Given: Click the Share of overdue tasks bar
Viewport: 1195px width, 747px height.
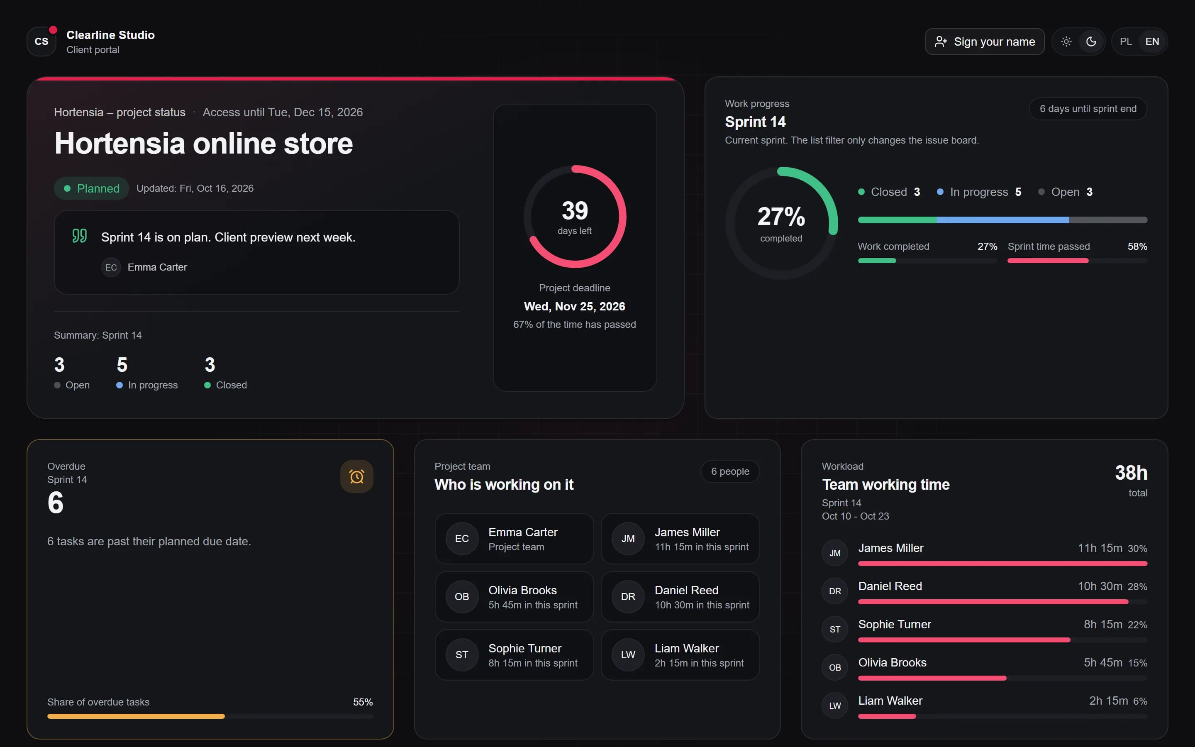Looking at the screenshot, I should point(210,716).
